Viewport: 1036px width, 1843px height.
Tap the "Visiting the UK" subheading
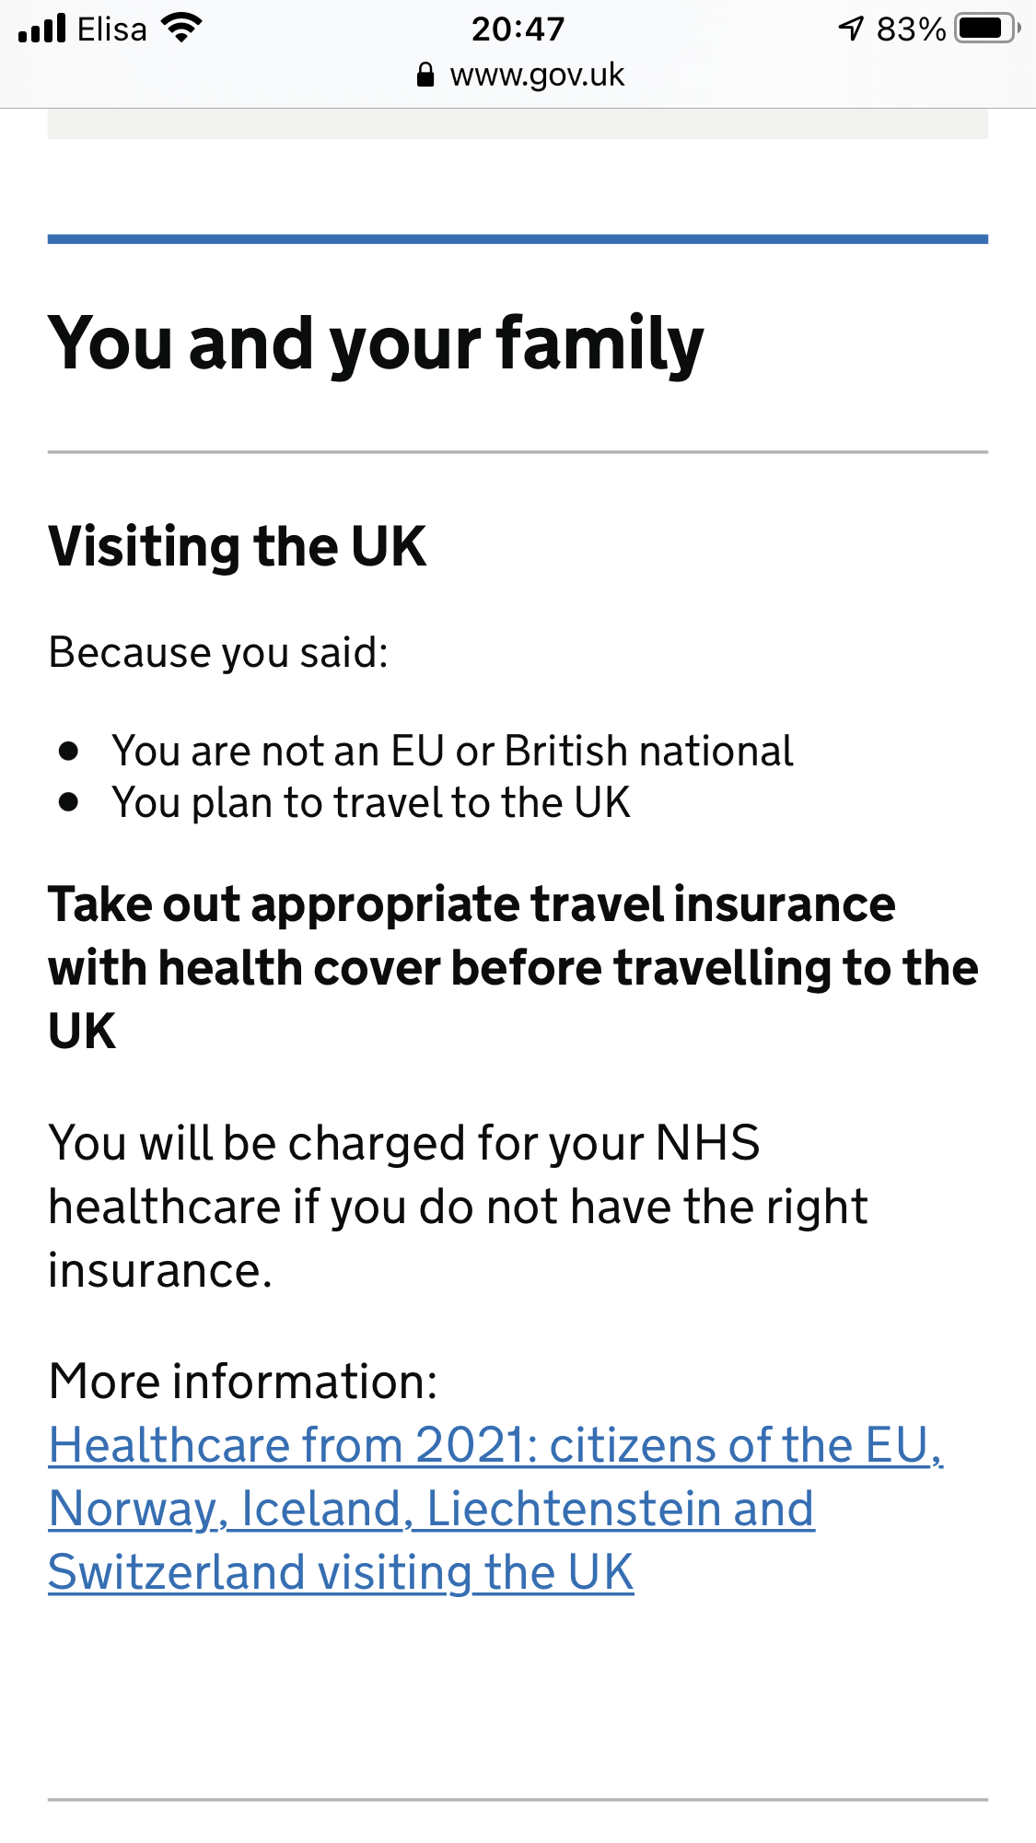237,546
